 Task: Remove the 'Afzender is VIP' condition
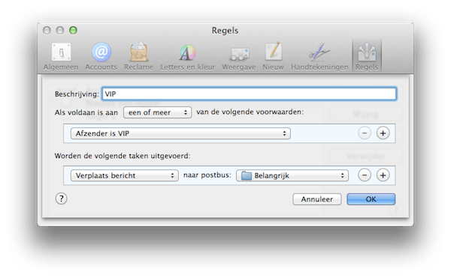tap(365, 133)
